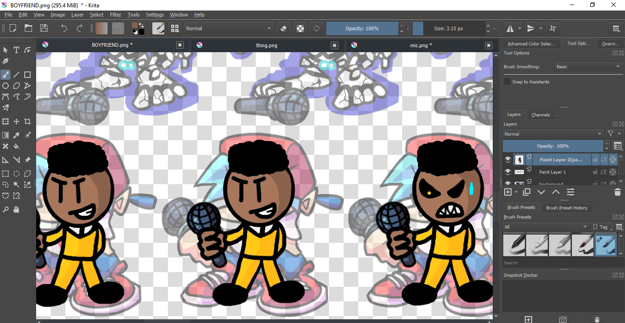Viewport: 625px width, 323px height.
Task: Expand horizontal mirror options arrow
Action: tap(520, 28)
